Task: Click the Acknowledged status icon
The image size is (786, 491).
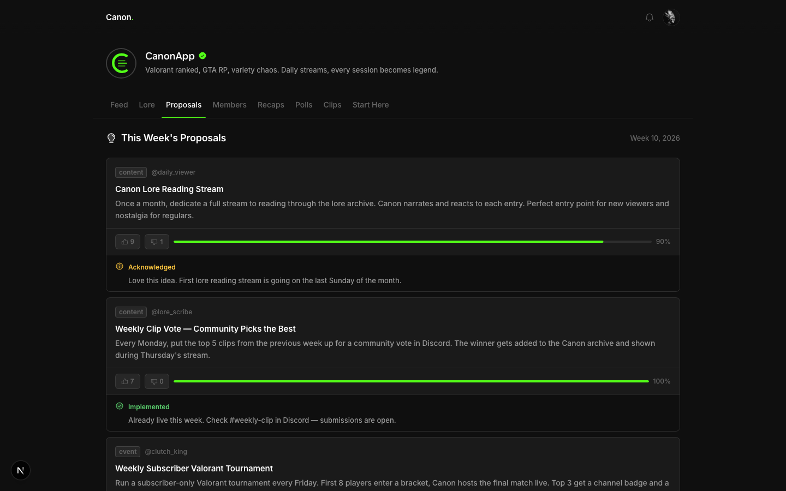Action: click(120, 267)
